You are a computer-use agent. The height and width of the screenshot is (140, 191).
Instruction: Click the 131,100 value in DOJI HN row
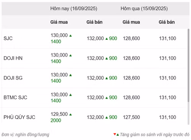pos(168,58)
